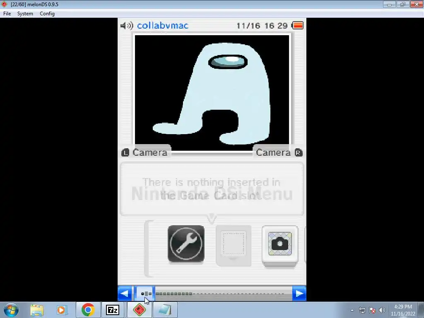The height and width of the screenshot is (318, 424).
Task: Minimize the melonDS window
Action: (x=389, y=4)
